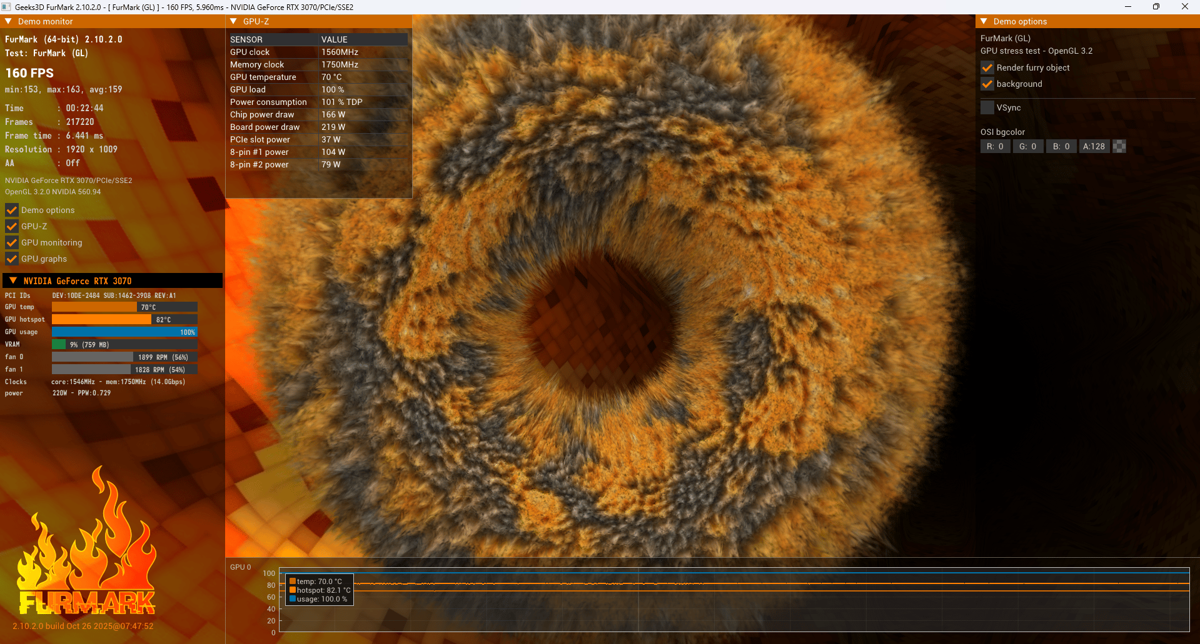Screen dimensions: 1200x644
Task: Click the FurMark app icon in title bar
Action: tap(6, 7)
